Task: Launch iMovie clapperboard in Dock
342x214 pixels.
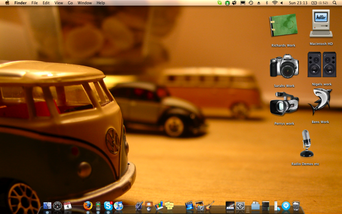Action: point(189,206)
